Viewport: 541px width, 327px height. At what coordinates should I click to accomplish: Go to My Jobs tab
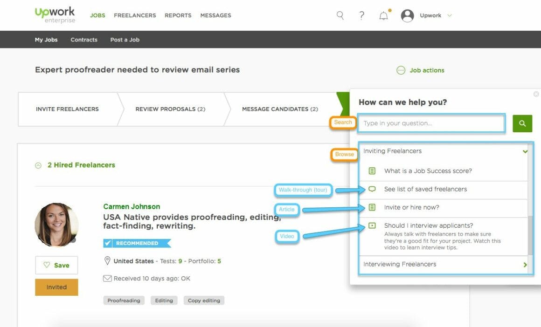pyautogui.click(x=46, y=40)
